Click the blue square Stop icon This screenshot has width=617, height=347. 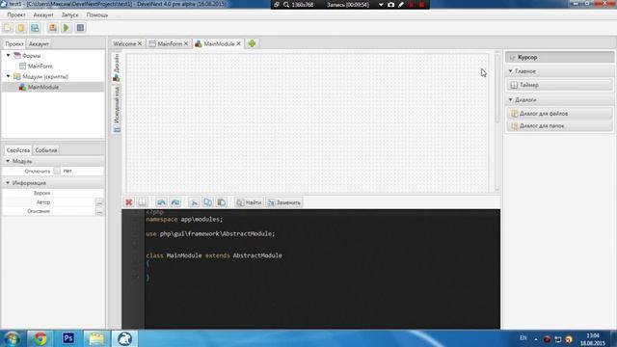(80, 28)
